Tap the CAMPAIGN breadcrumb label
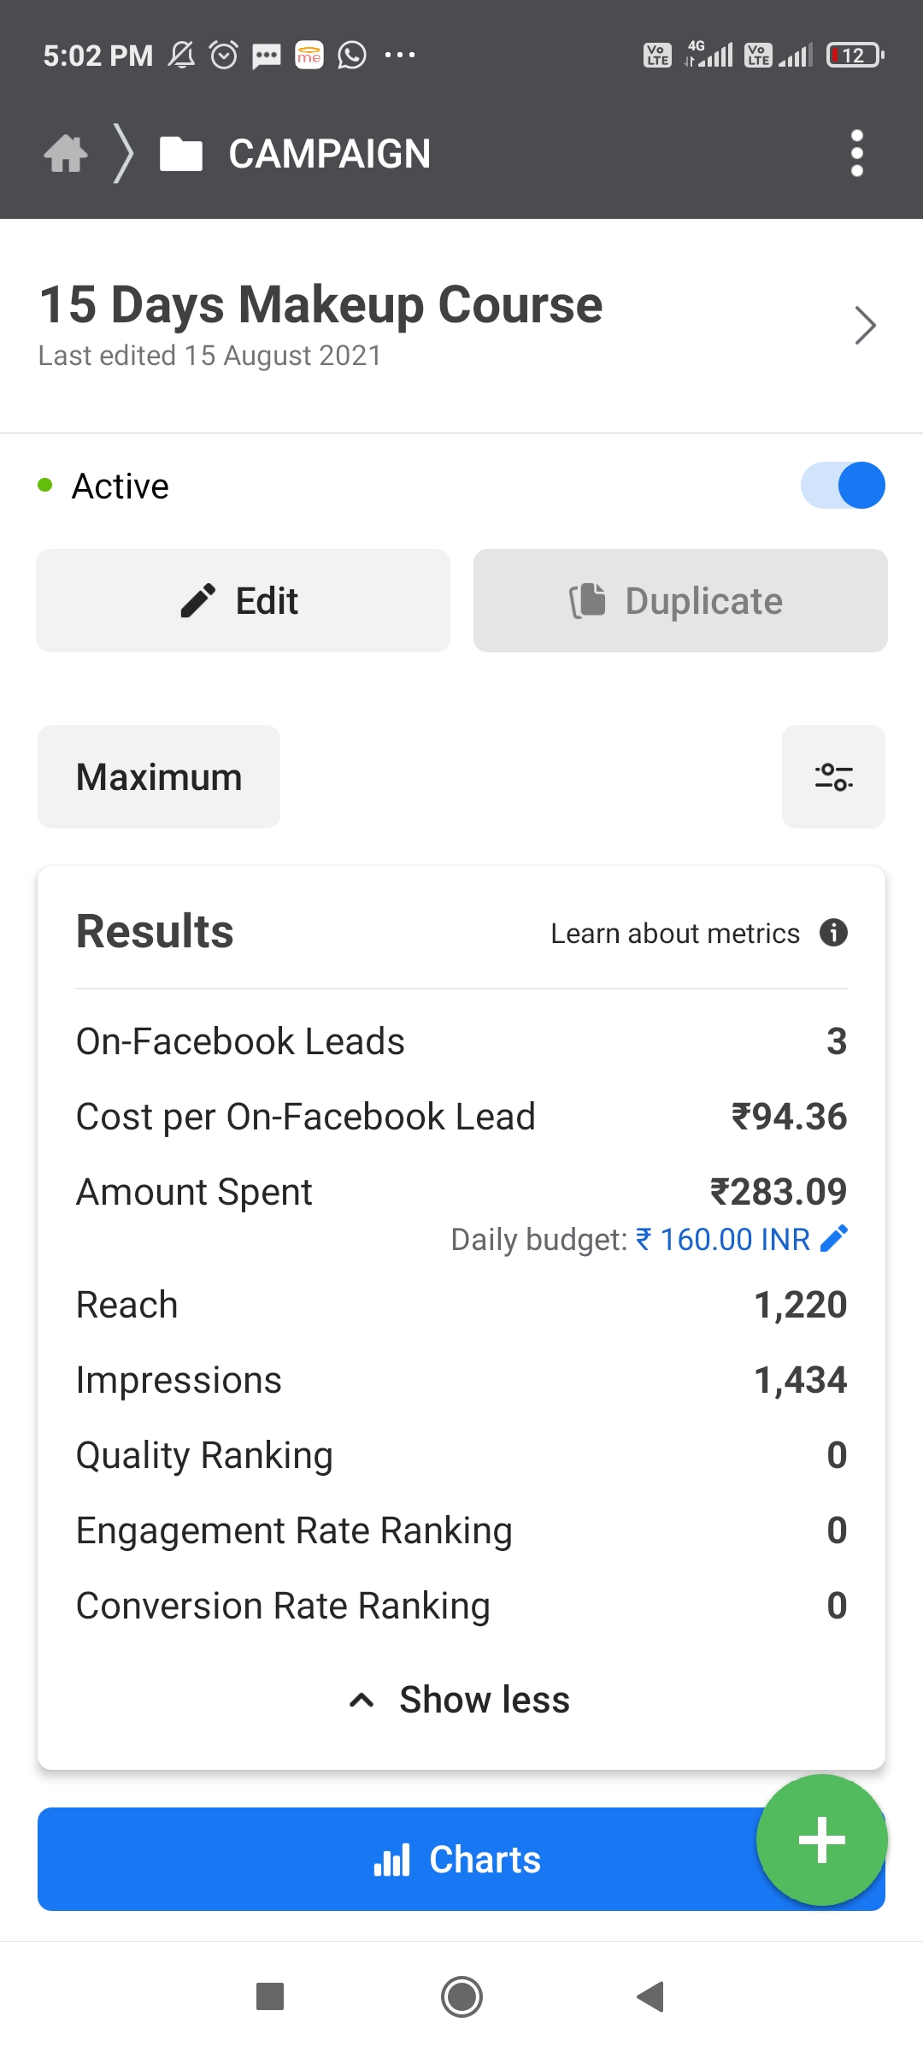This screenshot has height=2052, width=923. [330, 154]
